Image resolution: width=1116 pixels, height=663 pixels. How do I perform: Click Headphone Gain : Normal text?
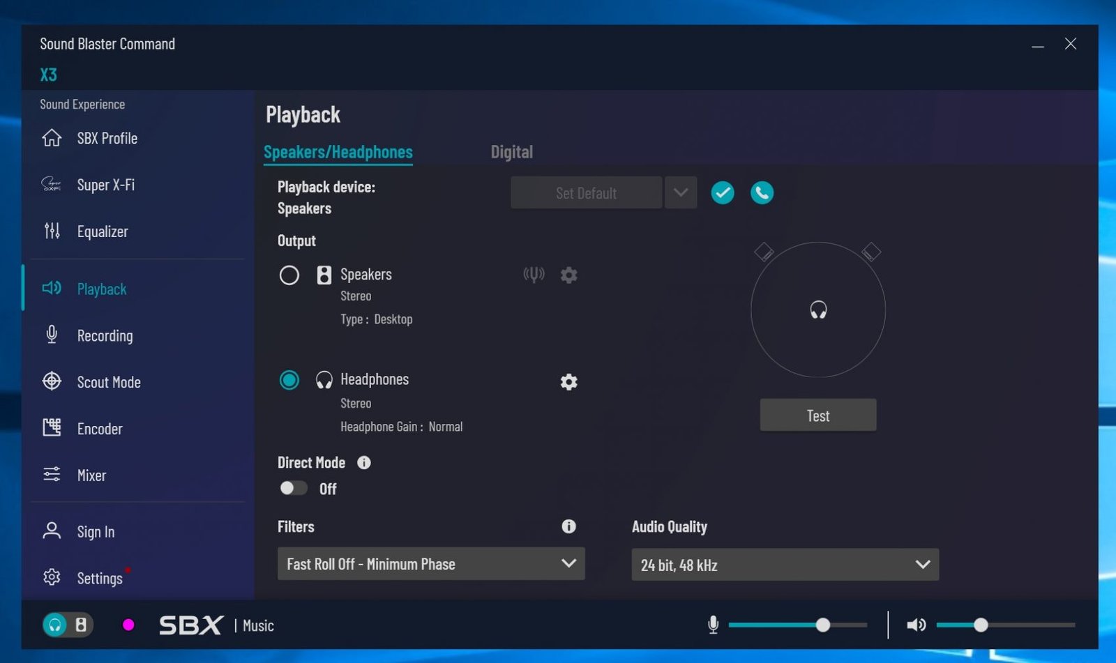tap(401, 427)
